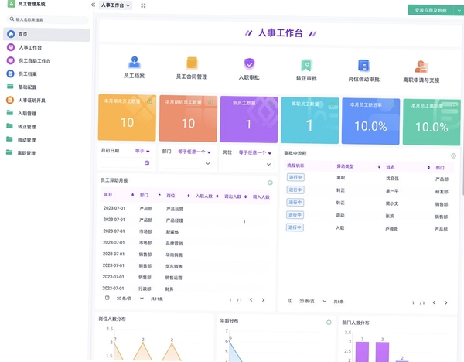Expand the 入职管理 folder in sidebar

pos(26,114)
